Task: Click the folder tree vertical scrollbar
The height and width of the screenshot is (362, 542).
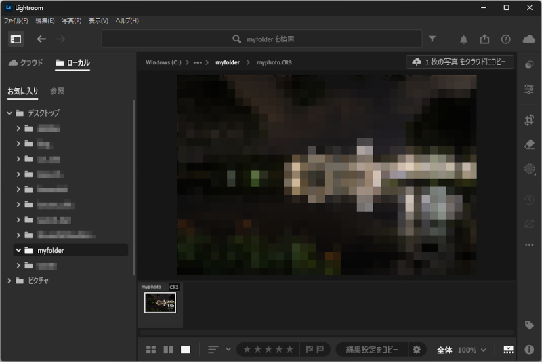Action: [134, 187]
